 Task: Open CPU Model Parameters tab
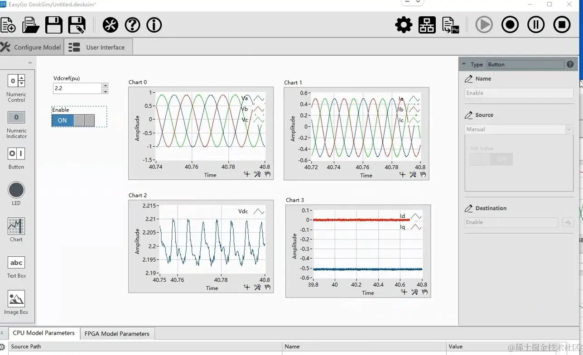[x=44, y=333]
